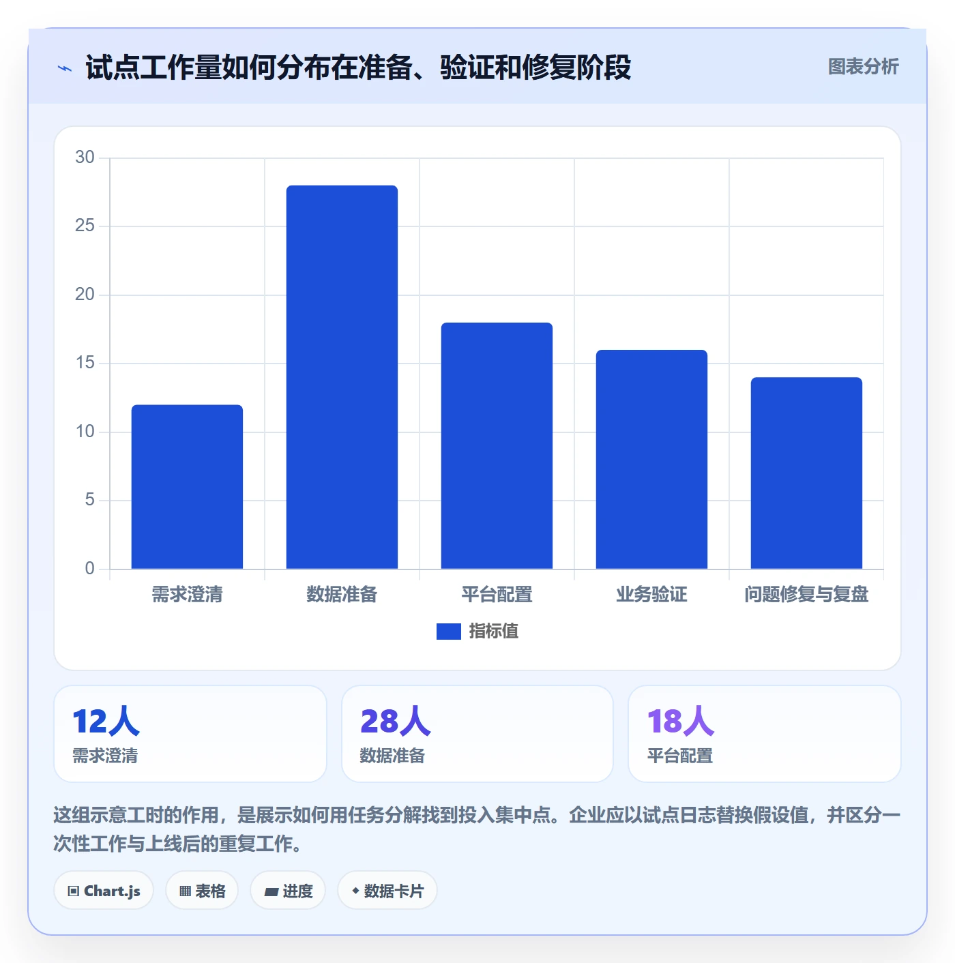Screen dimensions: 955x963
Task: Click the bar icon in 进度 chip
Action: click(271, 892)
